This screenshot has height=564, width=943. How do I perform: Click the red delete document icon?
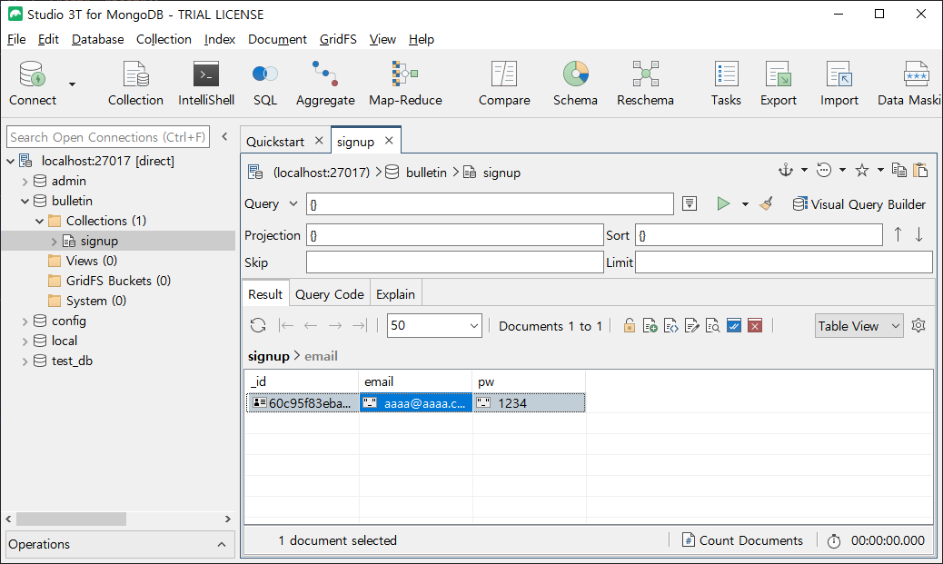point(755,325)
